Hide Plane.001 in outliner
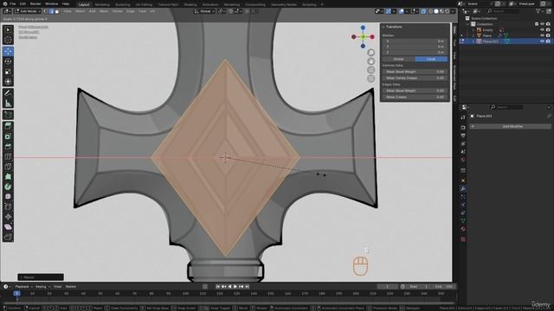This screenshot has width=554, height=311. [542, 41]
